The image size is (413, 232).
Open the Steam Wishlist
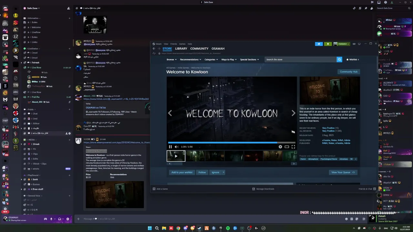[x=352, y=60]
